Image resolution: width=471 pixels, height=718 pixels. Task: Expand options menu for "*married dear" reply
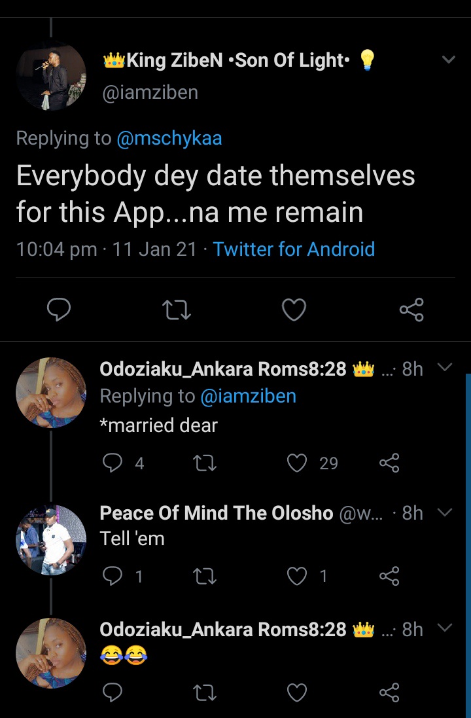(x=444, y=368)
